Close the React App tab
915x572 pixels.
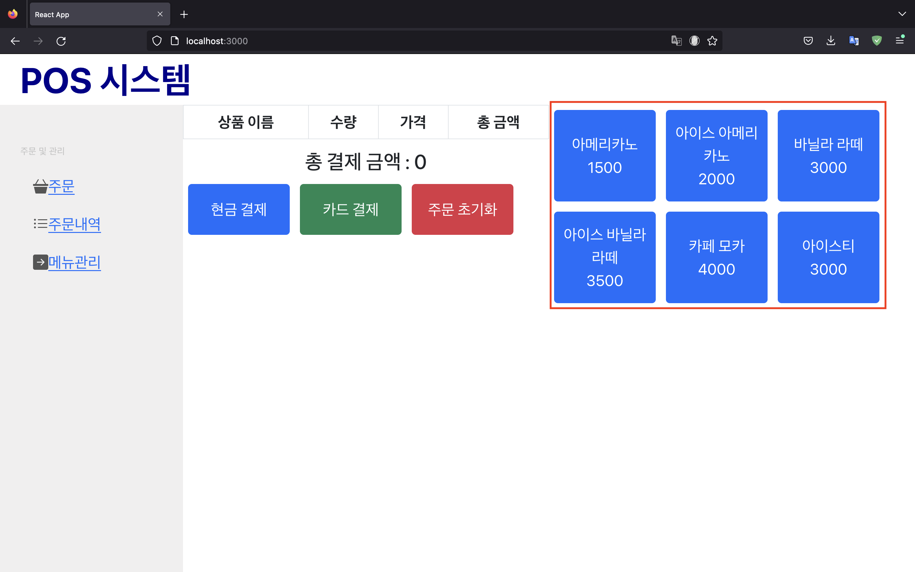pos(160,14)
